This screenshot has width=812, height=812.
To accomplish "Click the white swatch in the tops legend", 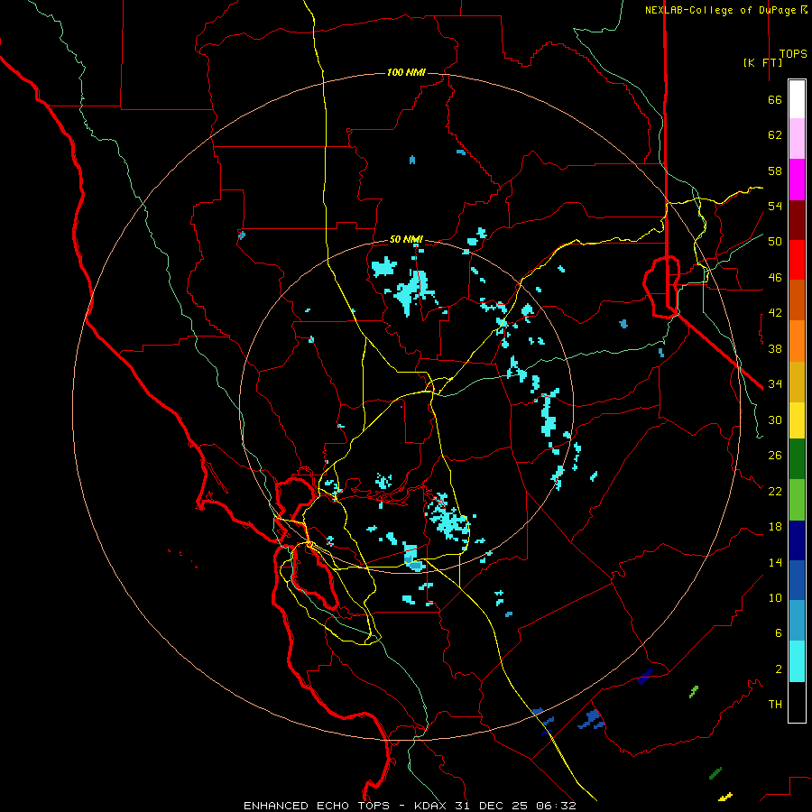I will (797, 99).
